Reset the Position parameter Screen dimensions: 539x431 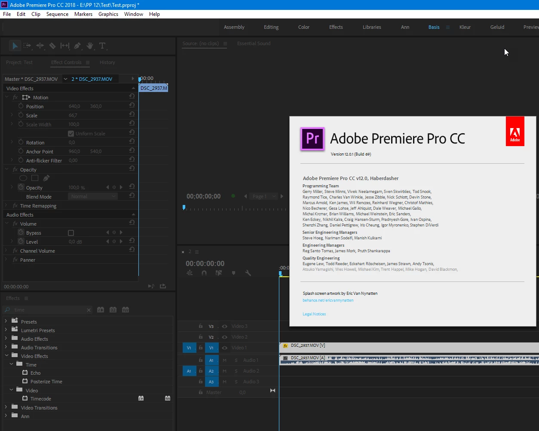(x=132, y=106)
